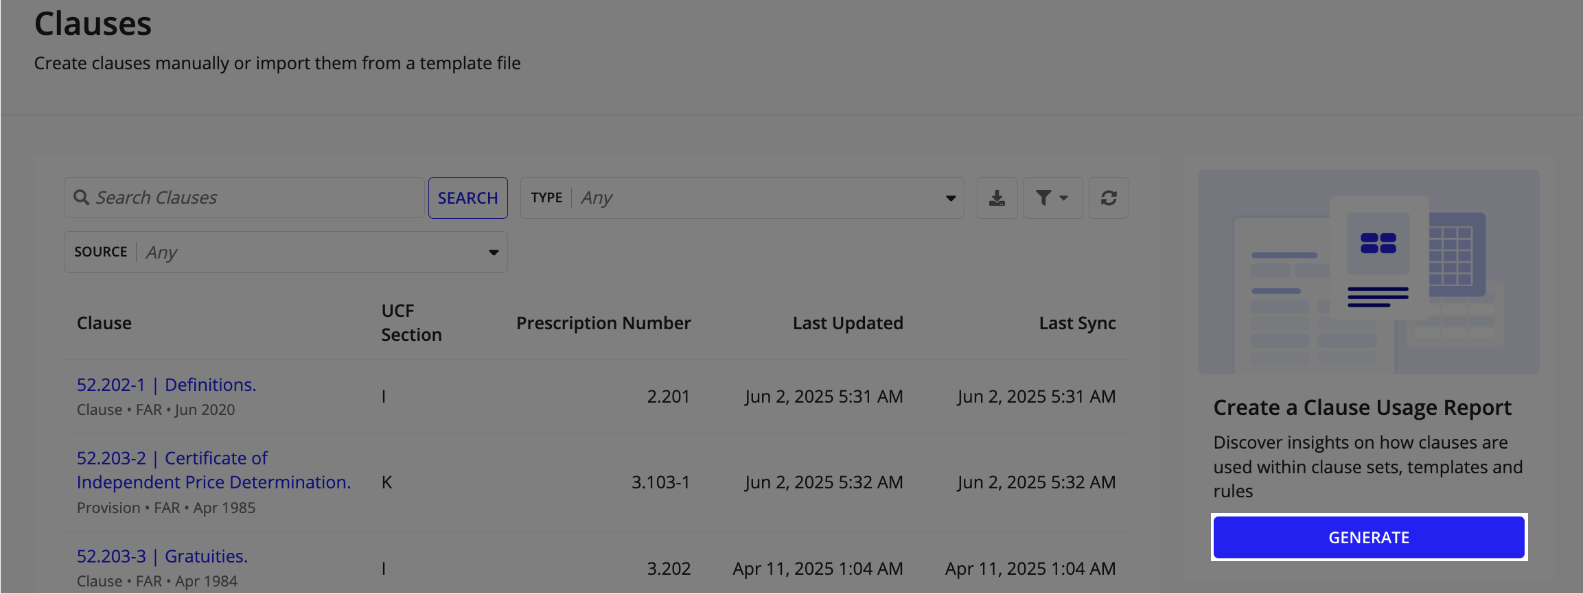Click prescription number 2.201
The width and height of the screenshot is (1583, 594).
pyautogui.click(x=668, y=396)
